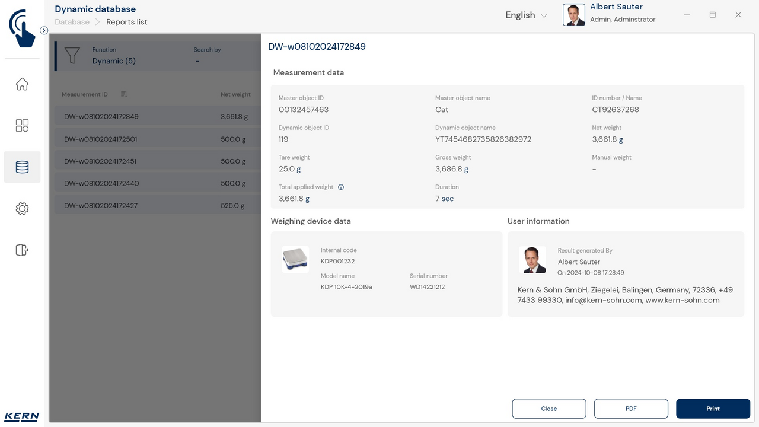Select the Database icon in sidebar
The width and height of the screenshot is (759, 427).
coord(22,167)
